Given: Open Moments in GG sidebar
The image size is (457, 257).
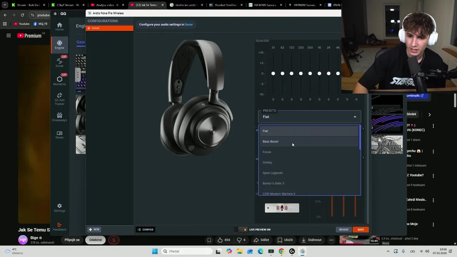Looking at the screenshot, I should pyautogui.click(x=59, y=81).
